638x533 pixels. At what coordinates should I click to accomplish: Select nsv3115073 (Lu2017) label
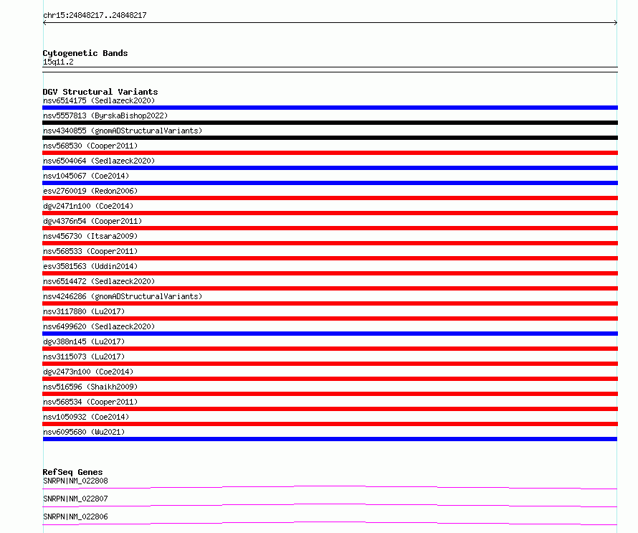tap(84, 357)
